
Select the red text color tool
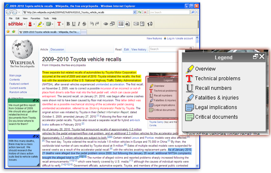point(59,24)
